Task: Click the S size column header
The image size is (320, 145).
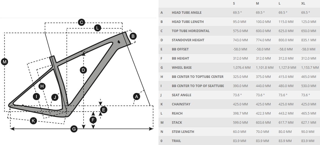Action: [x=234, y=4]
